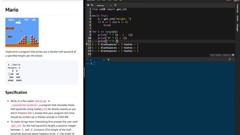Click line 14 'i = 2 blankspaces = 1'
The width and height of the screenshot is (240, 135).
point(115,51)
